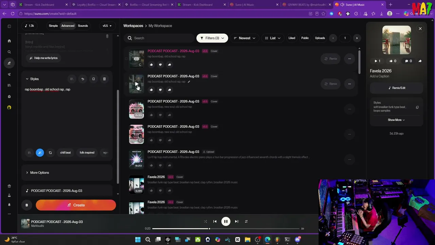Pause the currently playing song
The width and height of the screenshot is (435, 245).
click(x=226, y=222)
